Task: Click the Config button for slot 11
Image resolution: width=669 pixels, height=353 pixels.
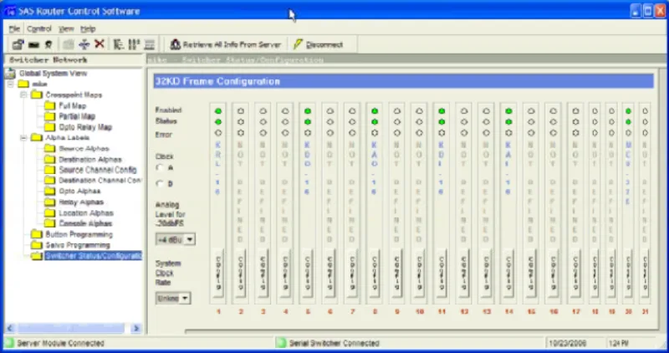Action: pos(442,274)
